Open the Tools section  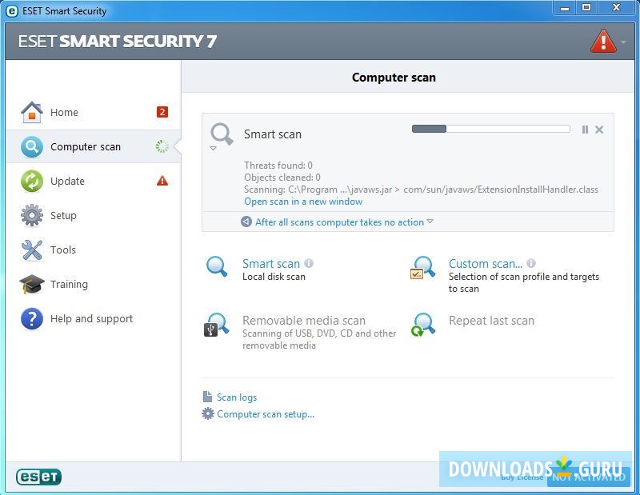[94, 249]
